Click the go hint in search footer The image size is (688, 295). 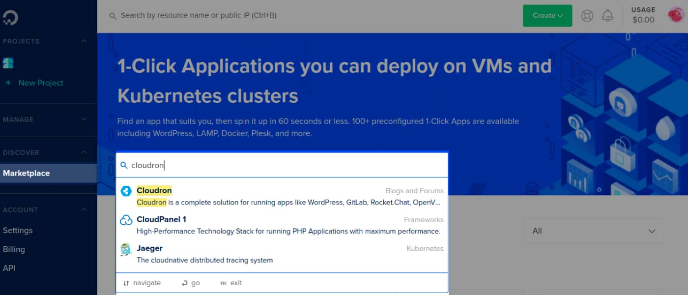click(191, 283)
